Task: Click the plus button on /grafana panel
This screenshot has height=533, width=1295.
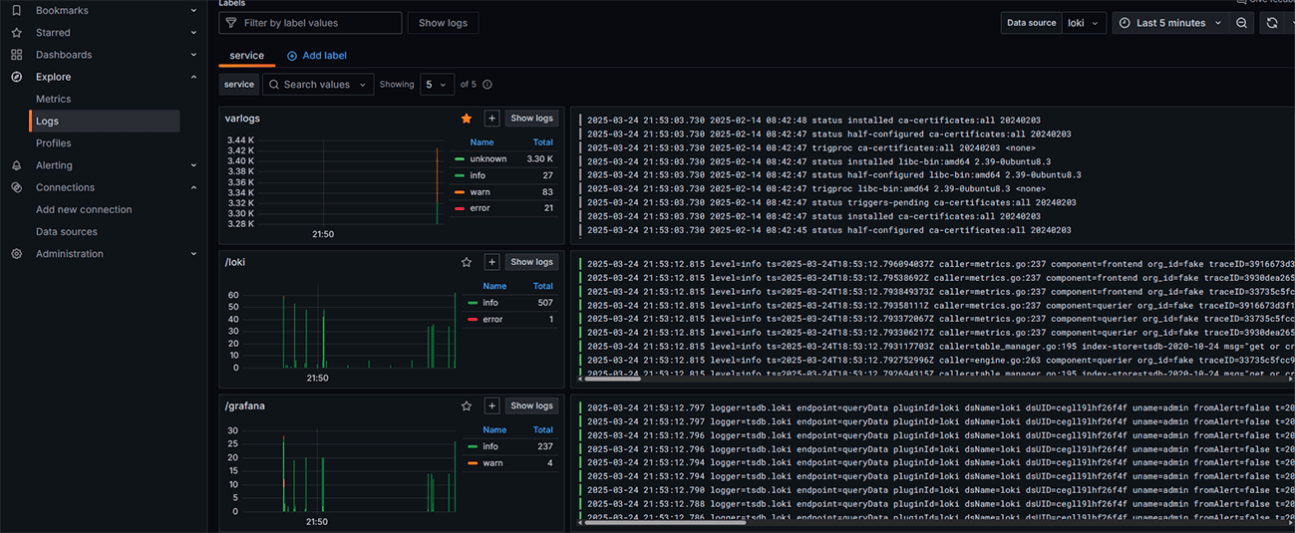Action: click(491, 405)
